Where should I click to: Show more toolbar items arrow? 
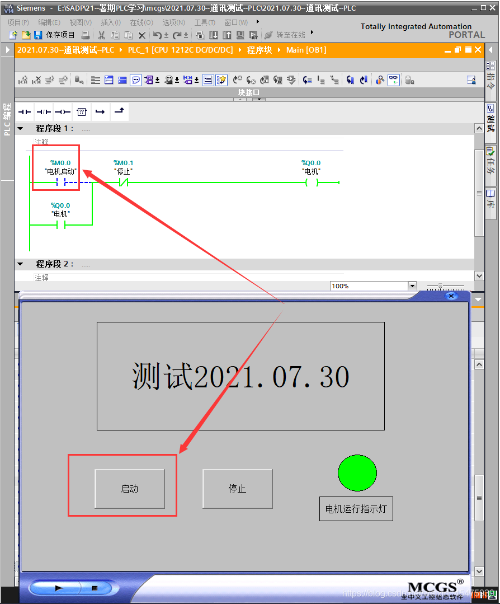click(312, 32)
